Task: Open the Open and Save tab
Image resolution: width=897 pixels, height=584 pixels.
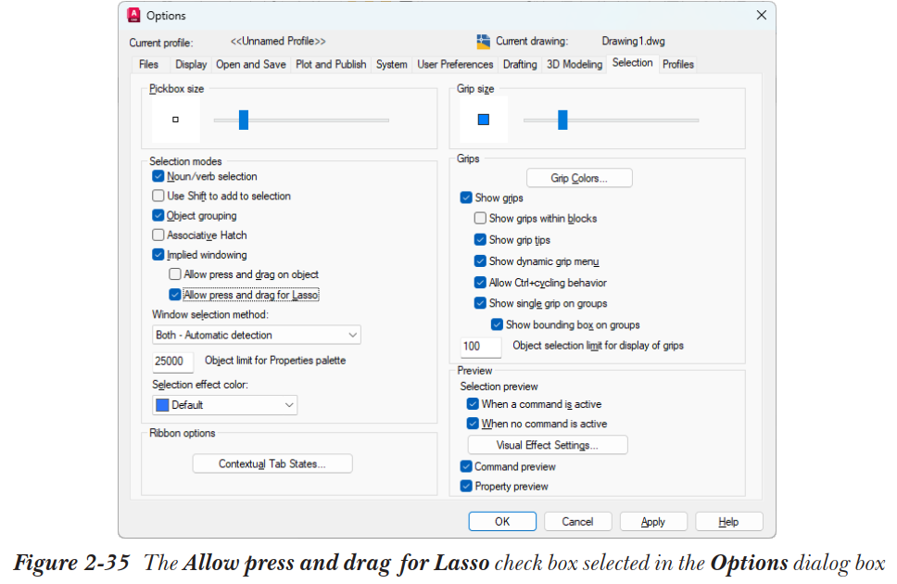Action: (250, 64)
